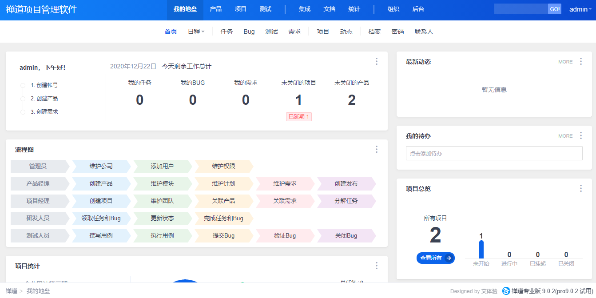Click the GO! search button

pos(555,9)
